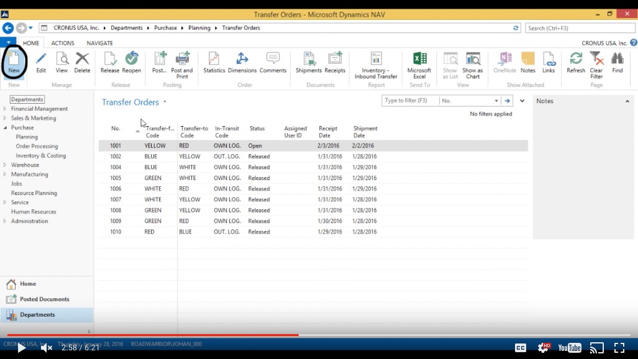Click the Release document icon
Screen dimensions: 638x359
pos(109,58)
